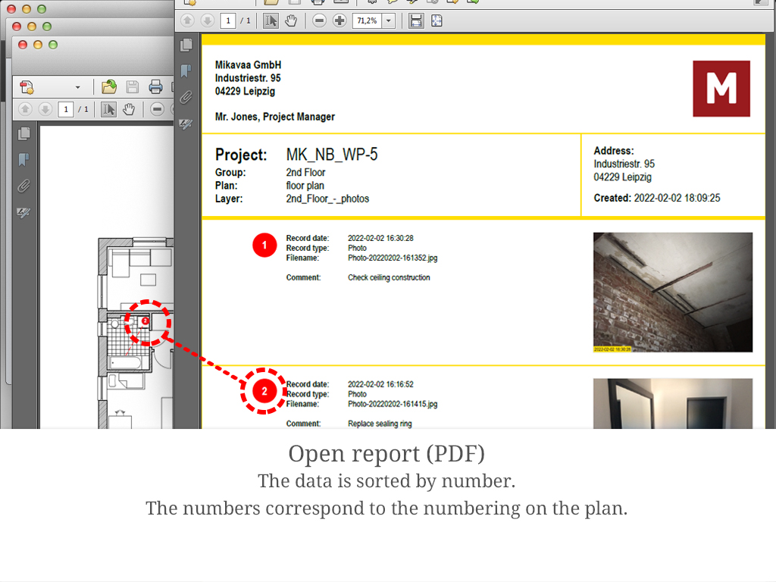Click Save floppy icon in back window
Image resolution: width=776 pixels, height=582 pixels.
pos(132,87)
